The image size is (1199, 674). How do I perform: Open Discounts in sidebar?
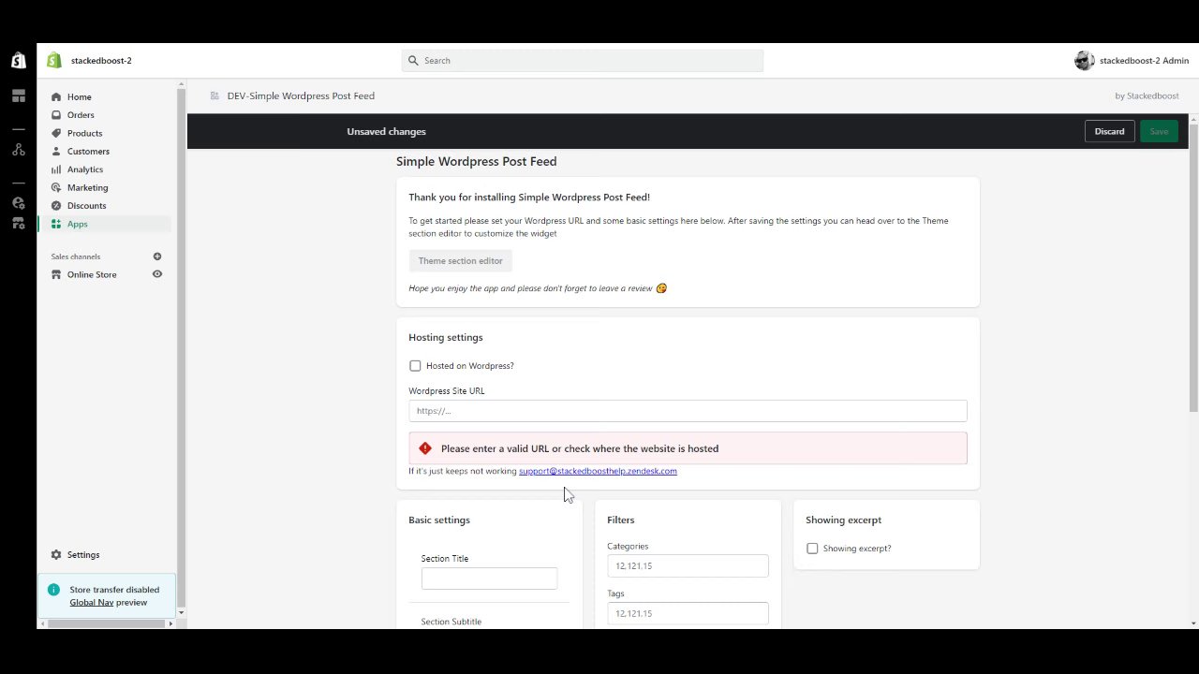(86, 206)
